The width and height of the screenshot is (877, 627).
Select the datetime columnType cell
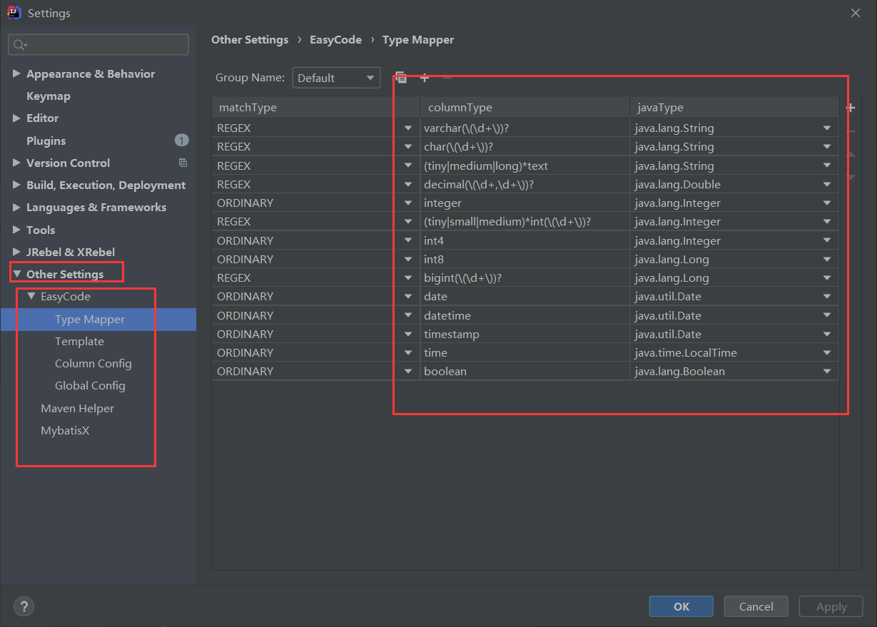(x=524, y=316)
